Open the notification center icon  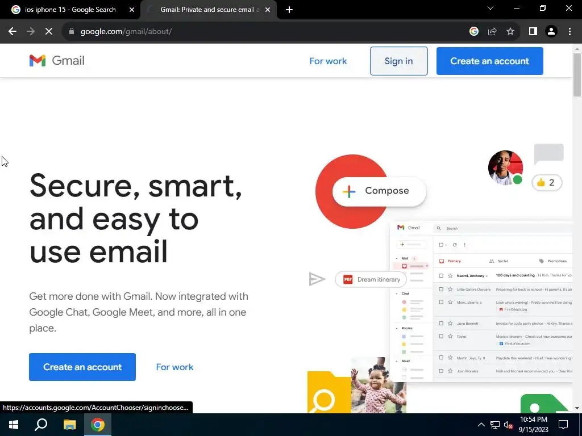click(x=563, y=425)
